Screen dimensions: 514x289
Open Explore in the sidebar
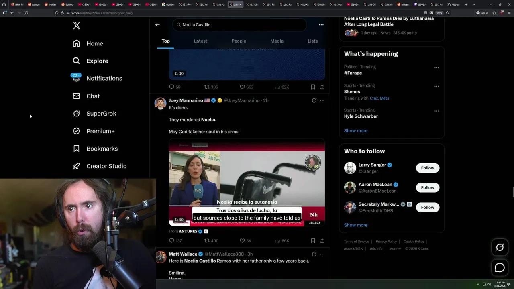click(x=91, y=61)
